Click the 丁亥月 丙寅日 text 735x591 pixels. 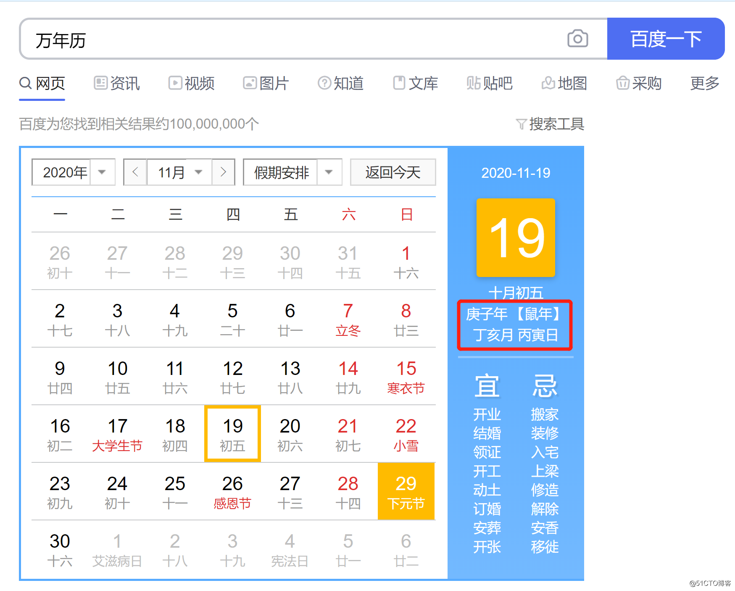[516, 335]
